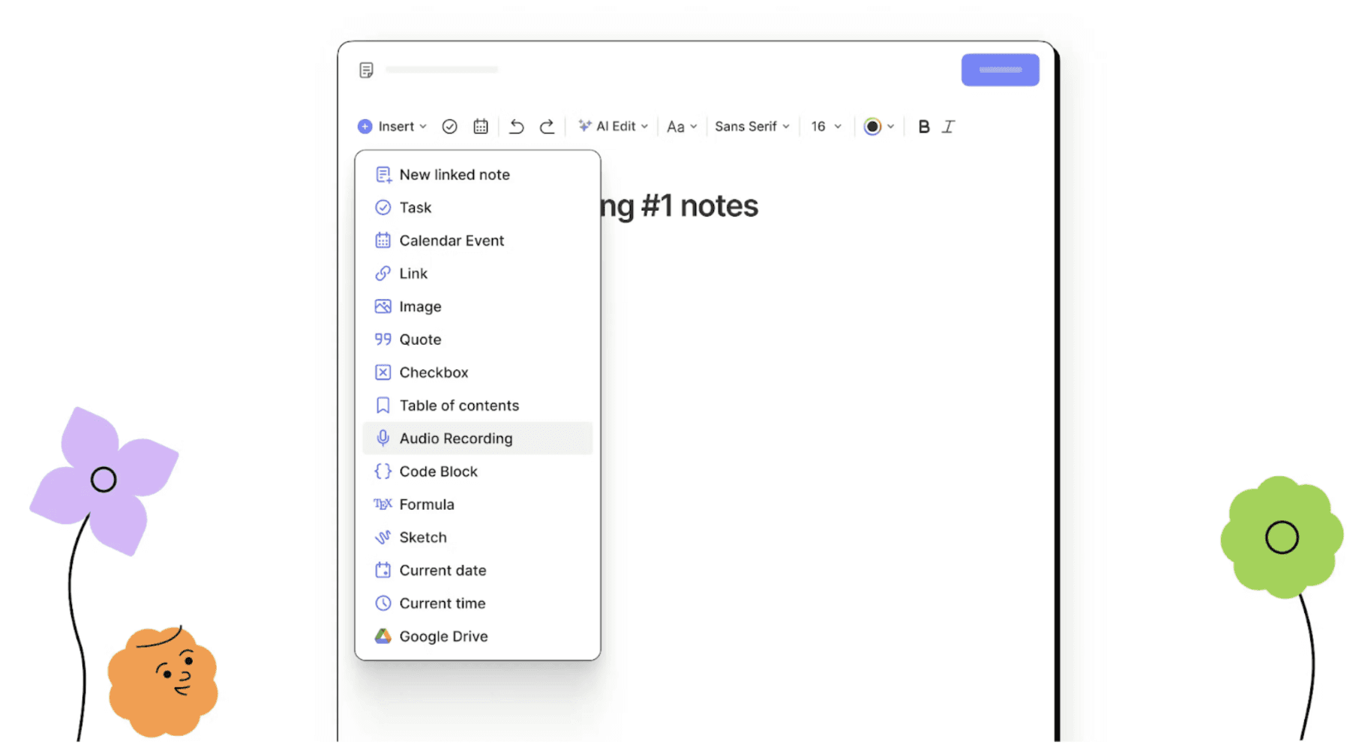
Task: Open the AI Edit menu
Action: click(x=613, y=126)
